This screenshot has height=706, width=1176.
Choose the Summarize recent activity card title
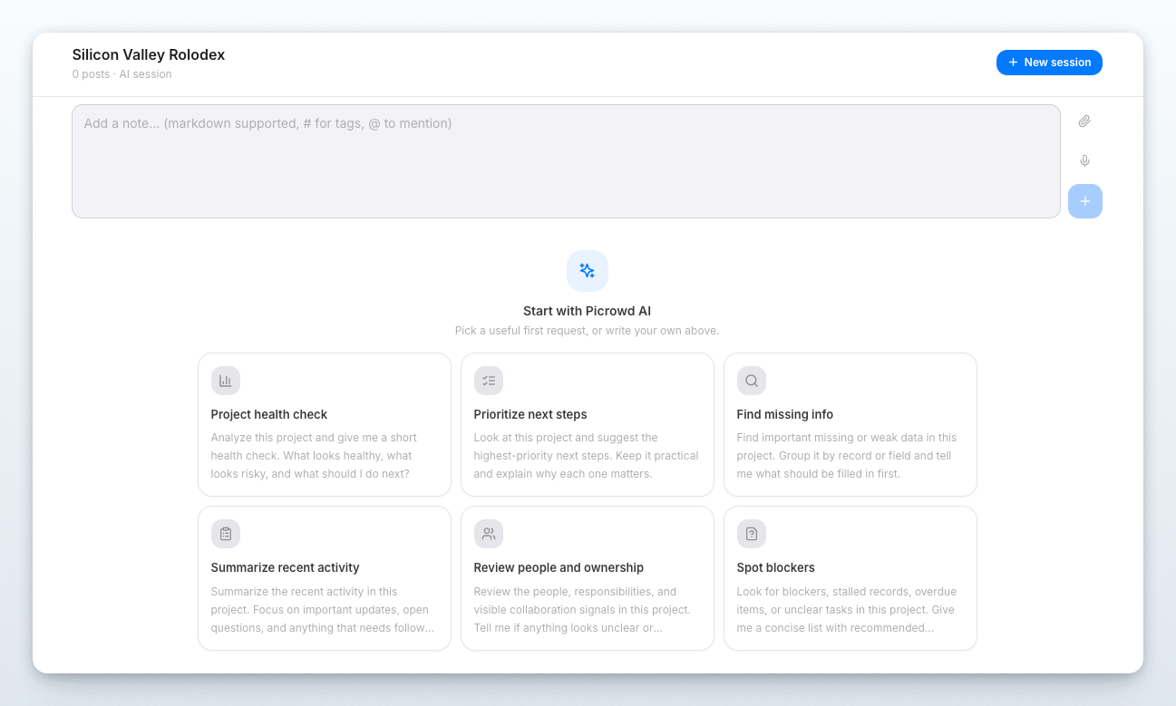[x=286, y=567]
